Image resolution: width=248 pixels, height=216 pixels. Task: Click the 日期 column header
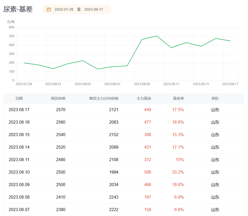point(19,98)
